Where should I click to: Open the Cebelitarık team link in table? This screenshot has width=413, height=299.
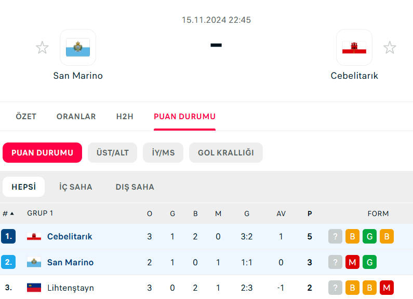[70, 236]
